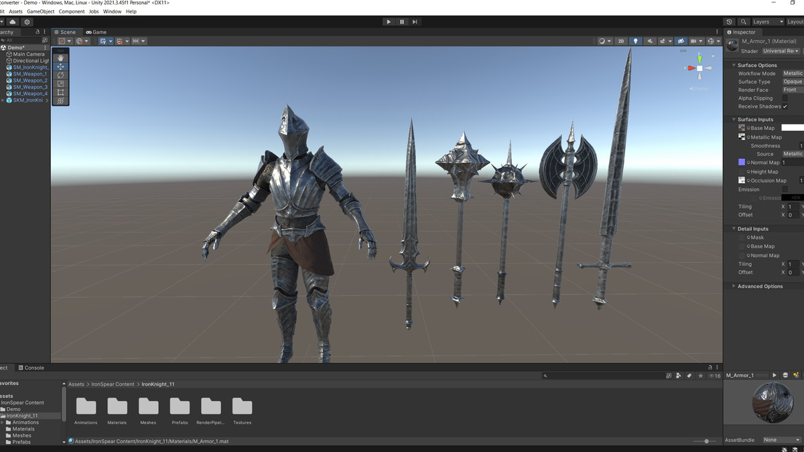Click the Play button to run the game
Image resolution: width=804 pixels, height=452 pixels.
tap(389, 21)
